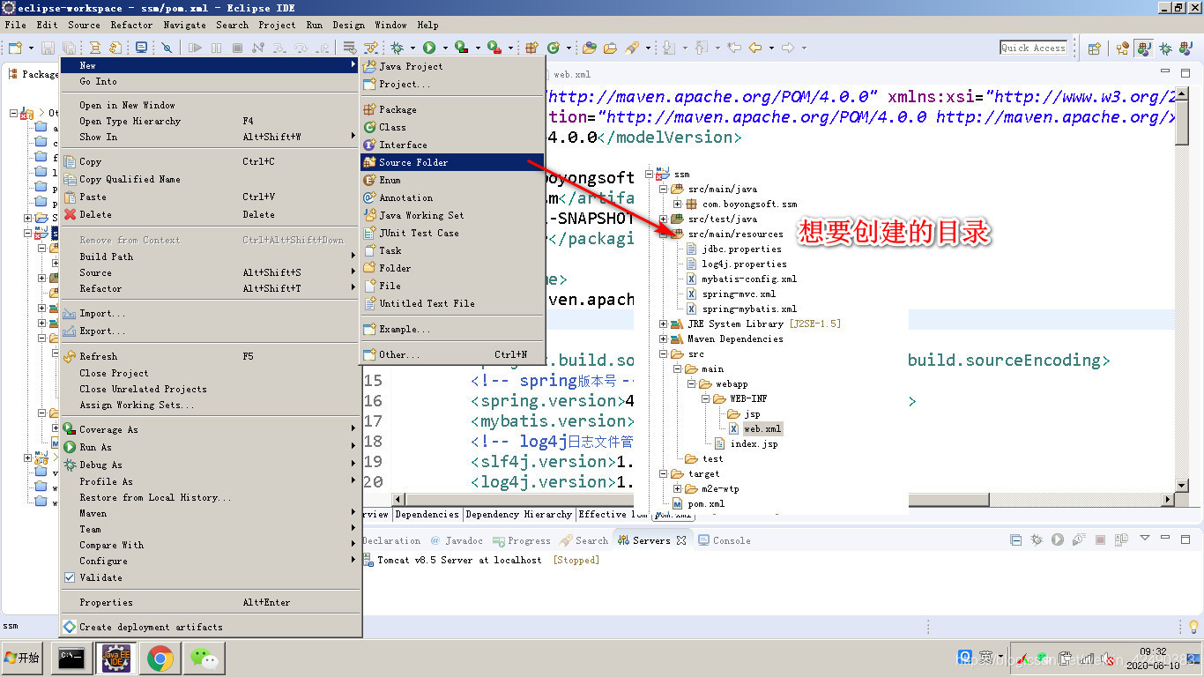Click the New wizard toolbar icon
This screenshot has width=1204, height=677.
(x=15, y=48)
